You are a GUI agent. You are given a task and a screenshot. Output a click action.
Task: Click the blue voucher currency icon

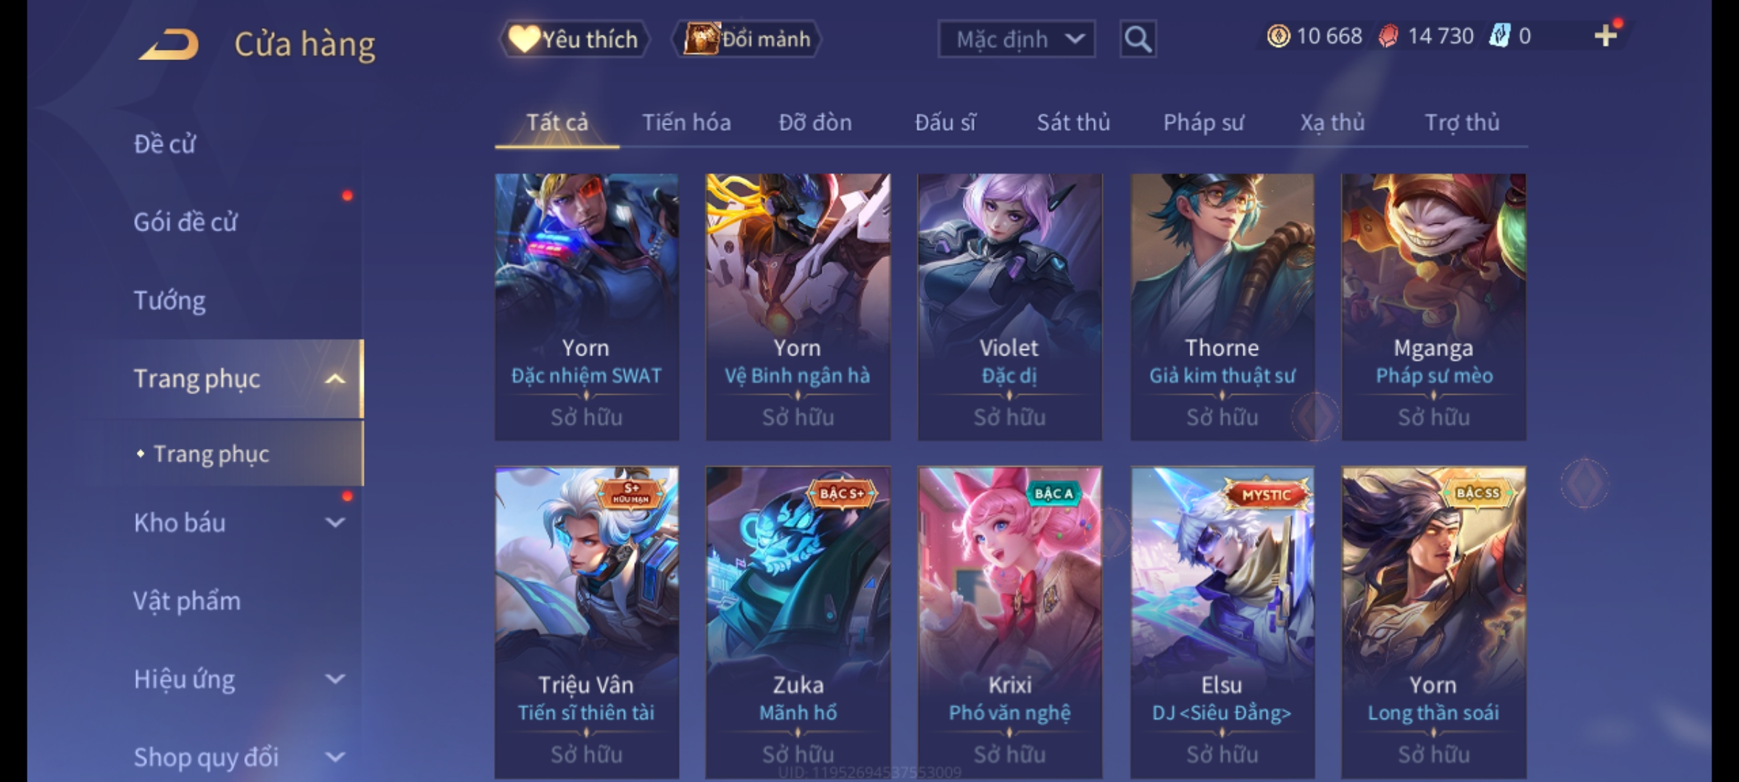tap(1498, 35)
